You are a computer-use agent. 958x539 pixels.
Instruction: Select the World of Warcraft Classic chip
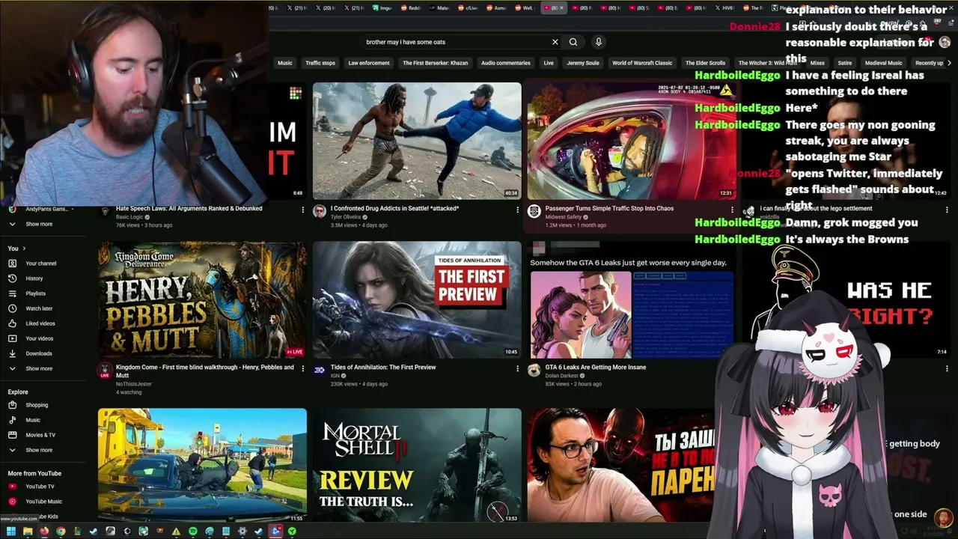[x=642, y=63]
